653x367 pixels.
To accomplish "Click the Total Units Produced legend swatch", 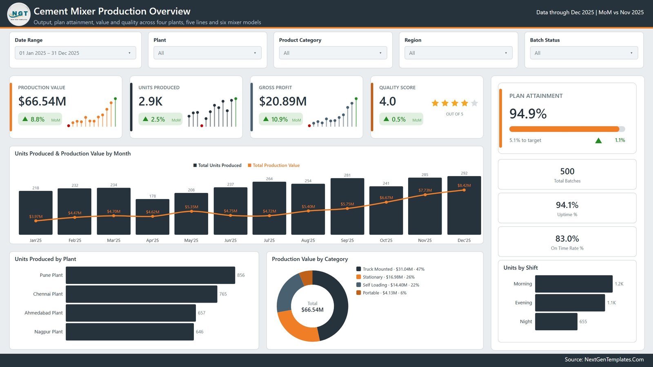I will [195, 166].
